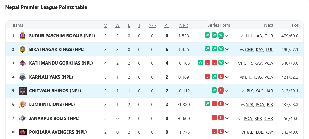Click the Biratnagar Kings team logo
Screen dimensions: 309x139
(22, 49)
